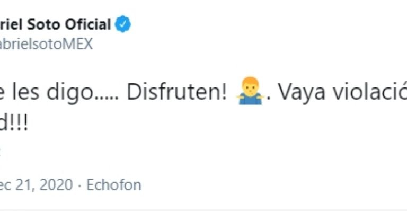Click the Dec 21, 2020 timestamp
407x212 pixels.
[37, 185]
